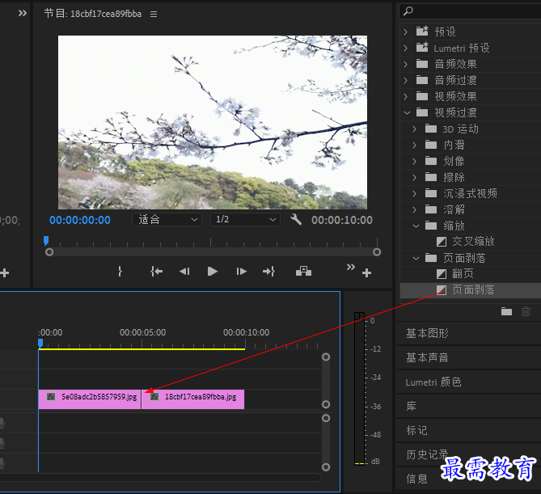Click the blue timecode 00:00:00:00
The image size is (541, 494).
pos(80,220)
